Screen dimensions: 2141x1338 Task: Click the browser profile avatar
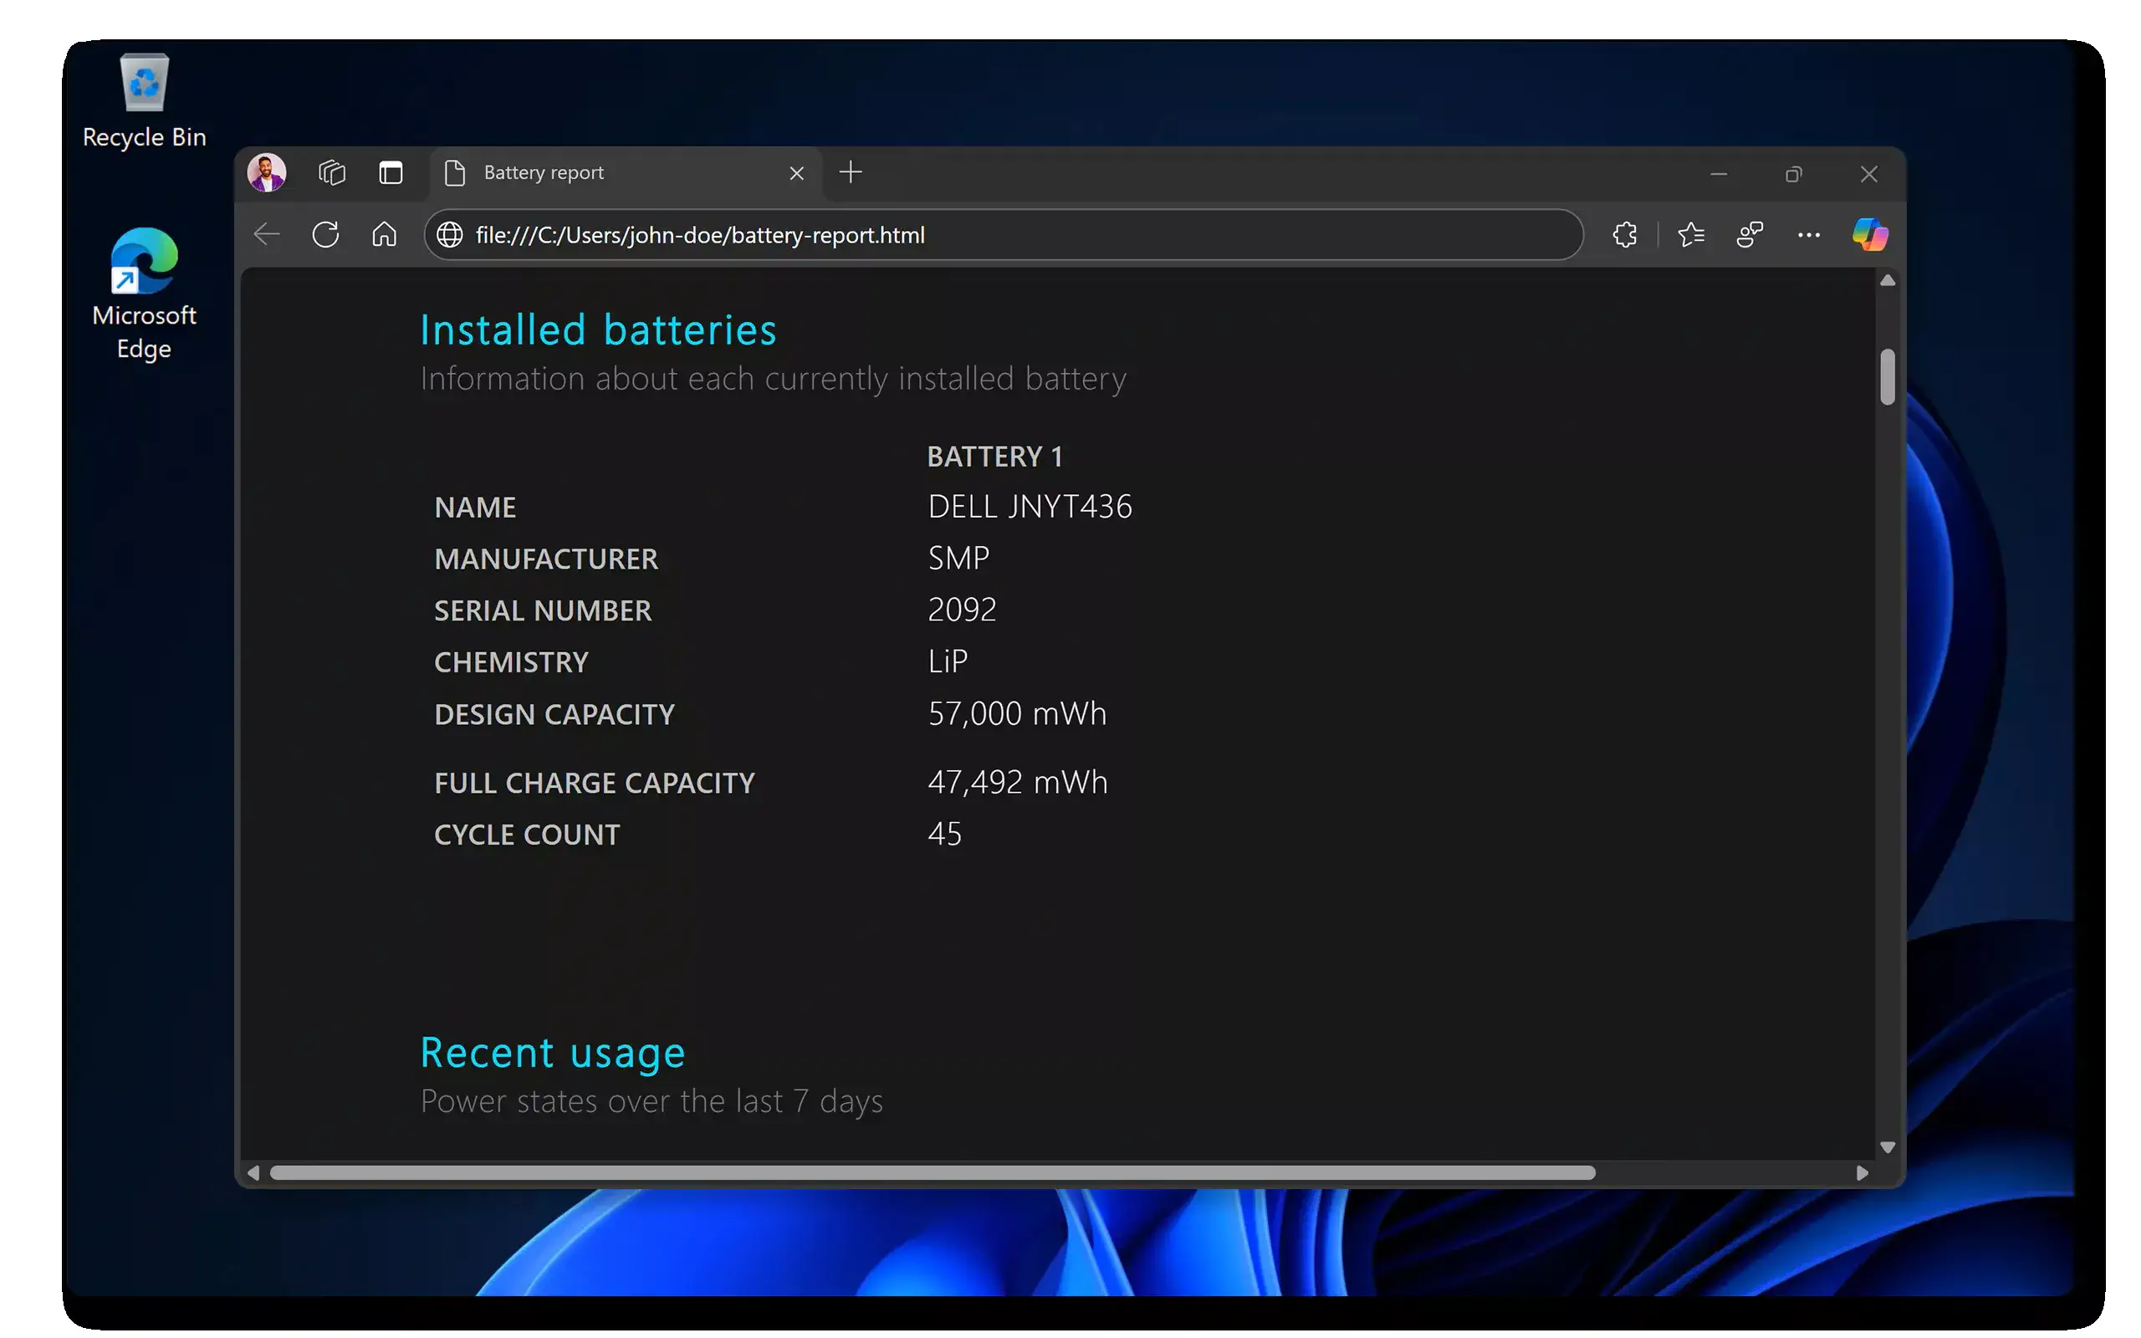(x=266, y=172)
